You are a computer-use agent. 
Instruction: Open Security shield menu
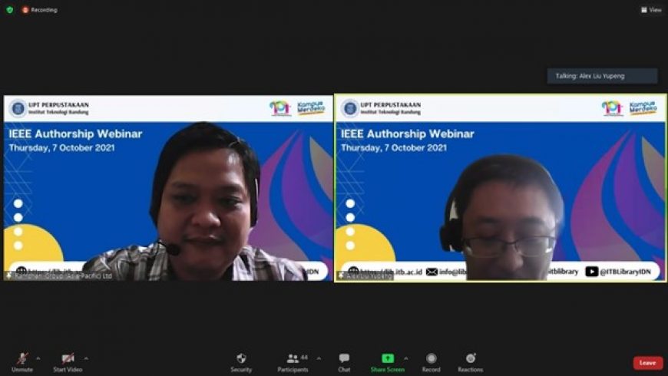point(241,362)
